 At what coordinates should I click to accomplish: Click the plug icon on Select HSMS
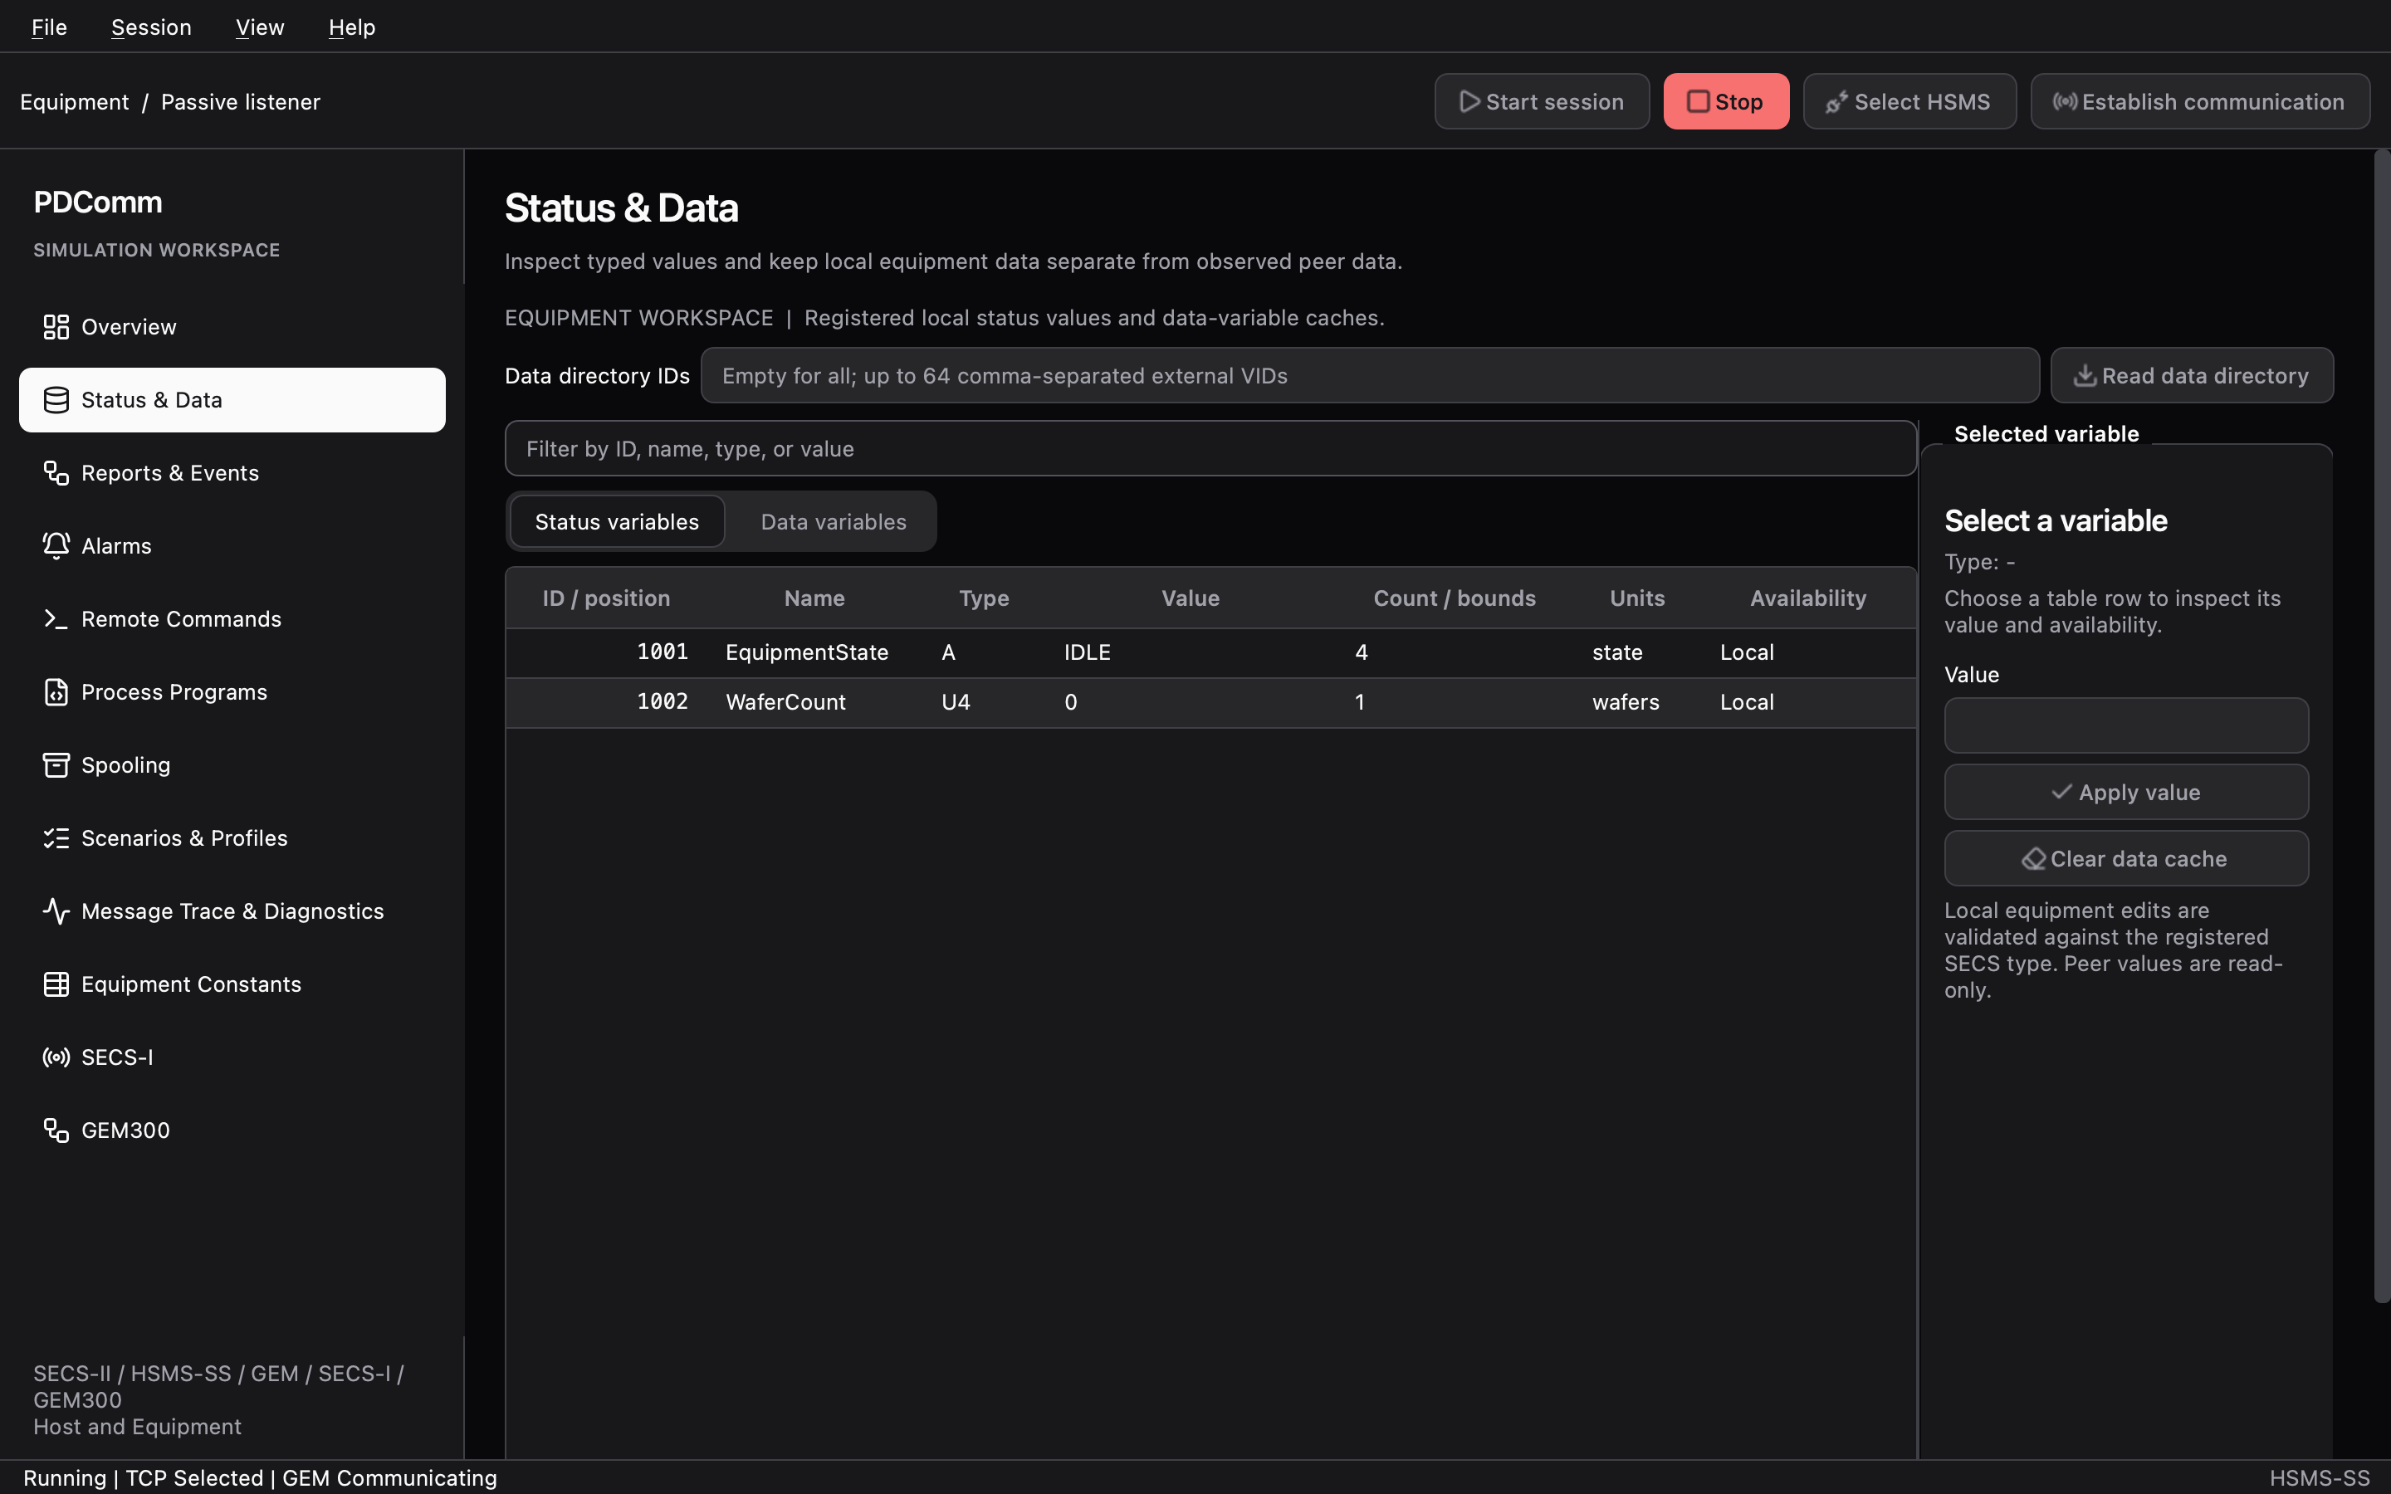pyautogui.click(x=1836, y=102)
